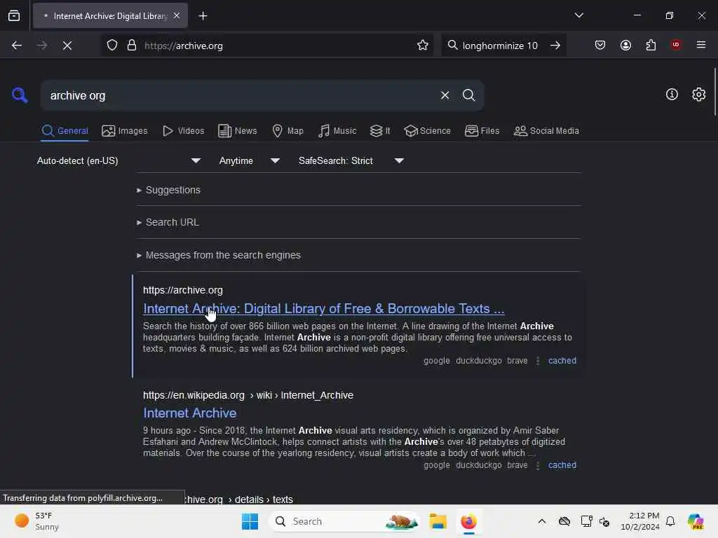This screenshot has width=718, height=538.
Task: Go back to the previous page
Action: (17, 46)
